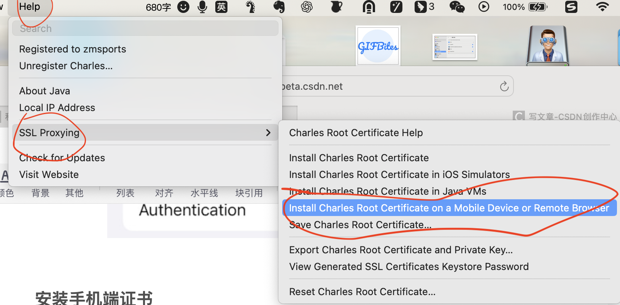620x305 pixels.
Task: Click the doctor avatar drive icon
Action: 548,46
